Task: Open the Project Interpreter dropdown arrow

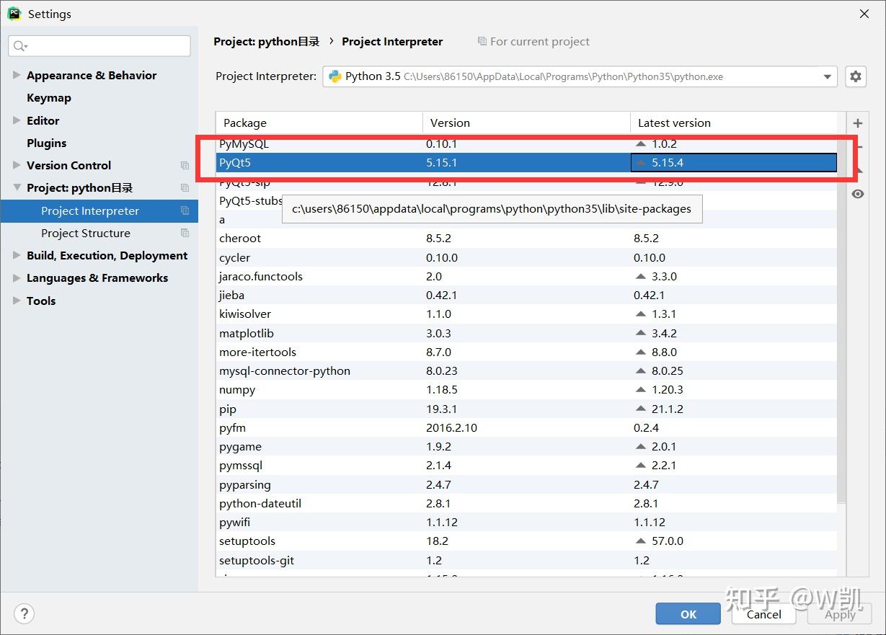Action: click(828, 76)
